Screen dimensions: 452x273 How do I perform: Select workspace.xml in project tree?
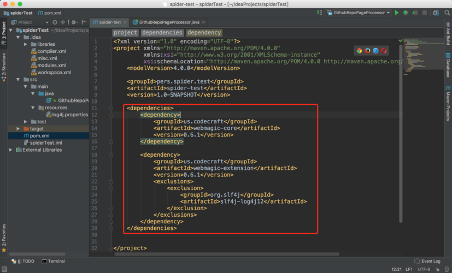(x=51, y=72)
